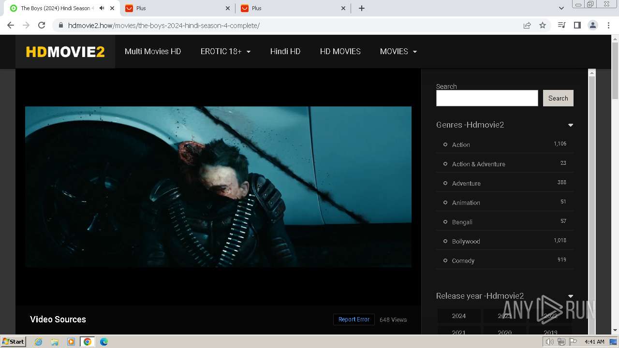Viewport: 619px width, 348px height.
Task: Open Chrome from taskbar
Action: [x=88, y=342]
